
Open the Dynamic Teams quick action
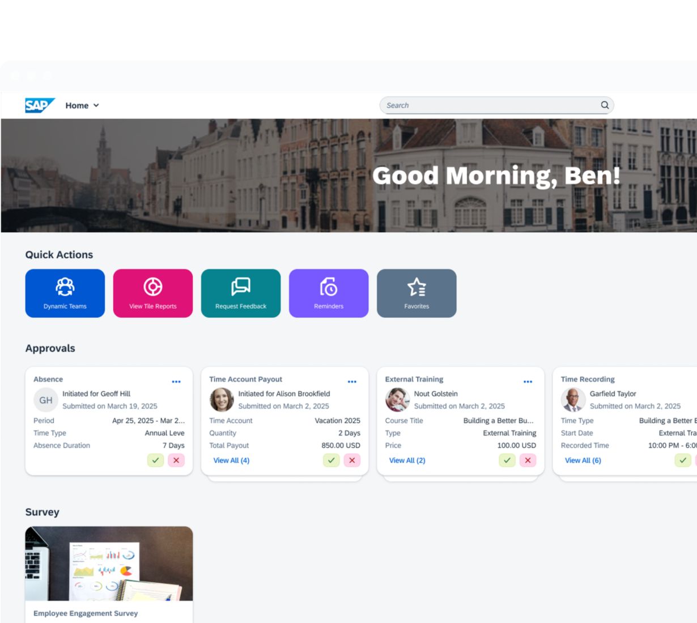[x=65, y=293]
